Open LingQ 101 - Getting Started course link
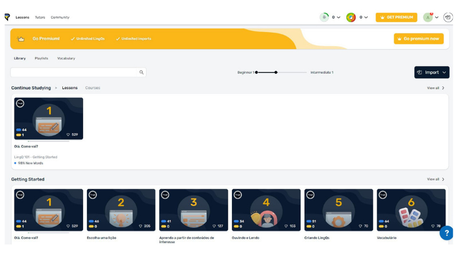This screenshot has height=257, width=458. [35, 157]
